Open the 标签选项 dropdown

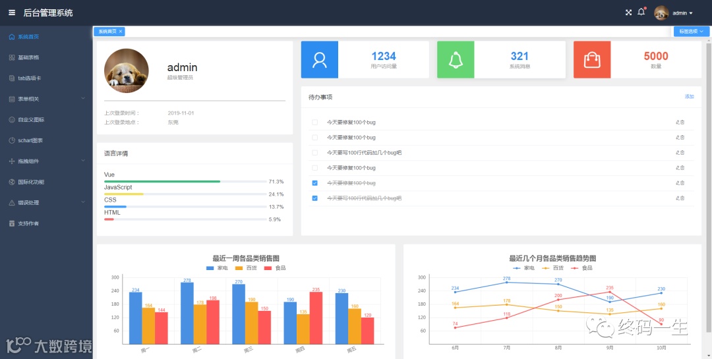[x=692, y=32]
